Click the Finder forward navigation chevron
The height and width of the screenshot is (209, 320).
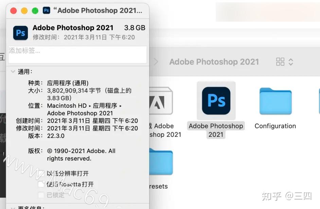click(156, 62)
